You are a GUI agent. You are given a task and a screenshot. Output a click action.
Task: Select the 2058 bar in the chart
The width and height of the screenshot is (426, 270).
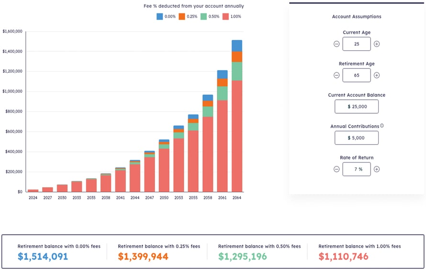[x=208, y=143]
